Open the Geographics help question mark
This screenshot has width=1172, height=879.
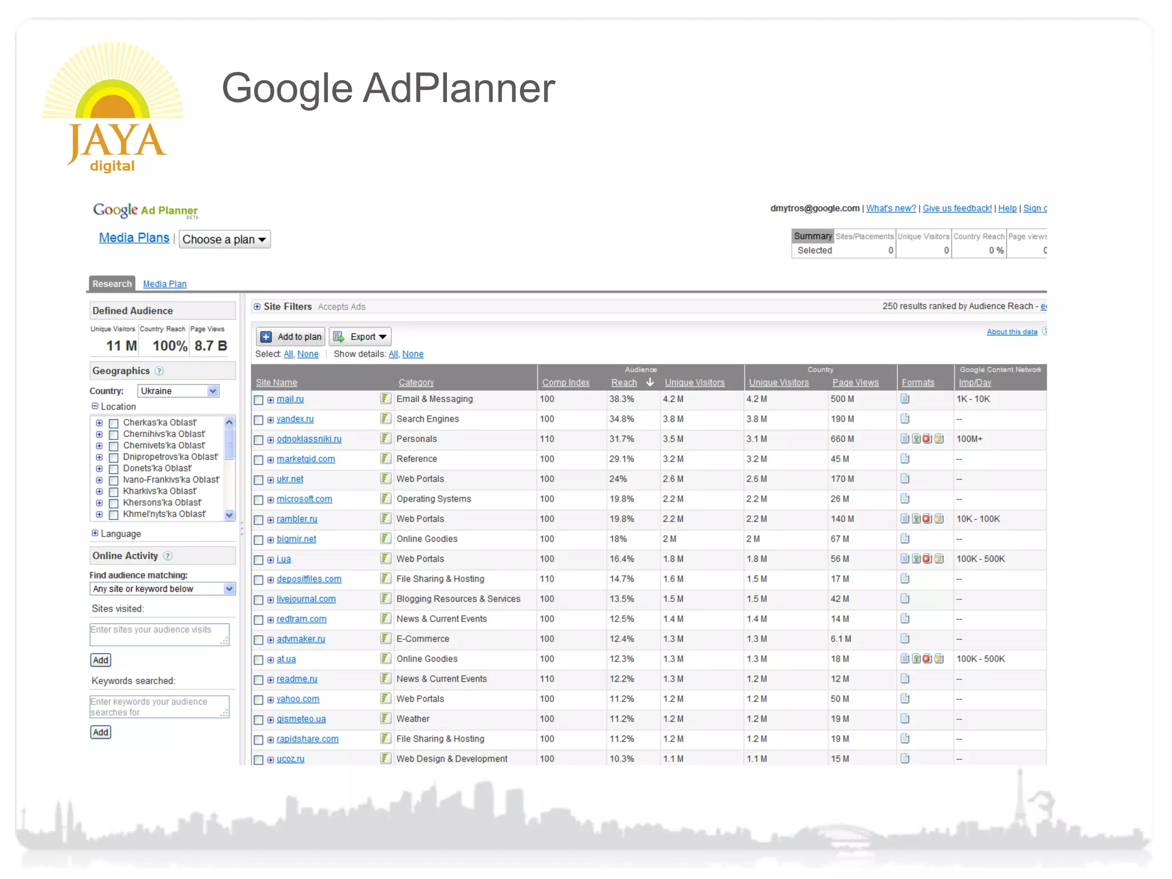click(x=160, y=371)
